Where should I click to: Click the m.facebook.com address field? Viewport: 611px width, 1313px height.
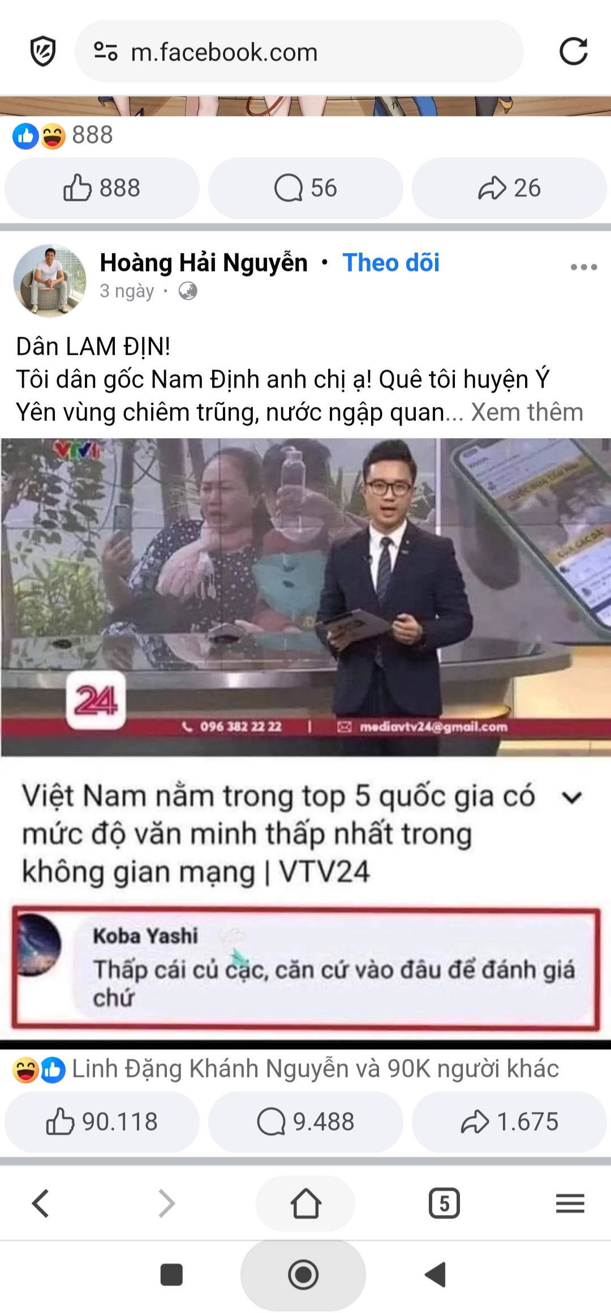pyautogui.click(x=299, y=52)
